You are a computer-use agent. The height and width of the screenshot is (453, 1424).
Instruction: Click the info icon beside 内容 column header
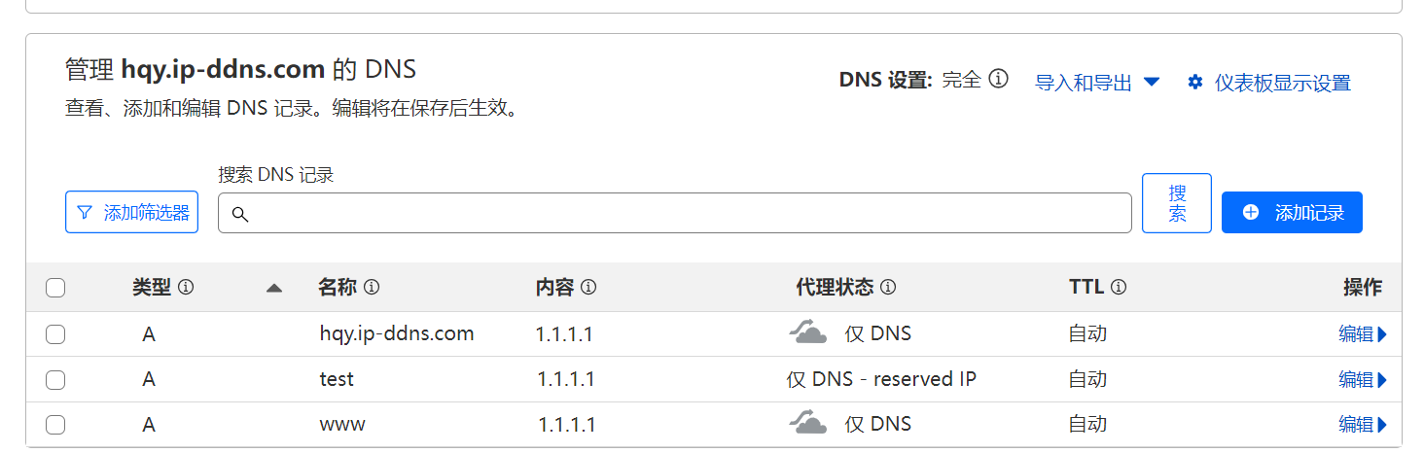588,288
